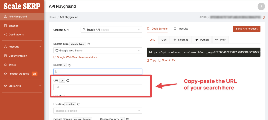The height and width of the screenshot is (120, 268).
Task: Open the help icon beside search_type
Action: [88, 44]
